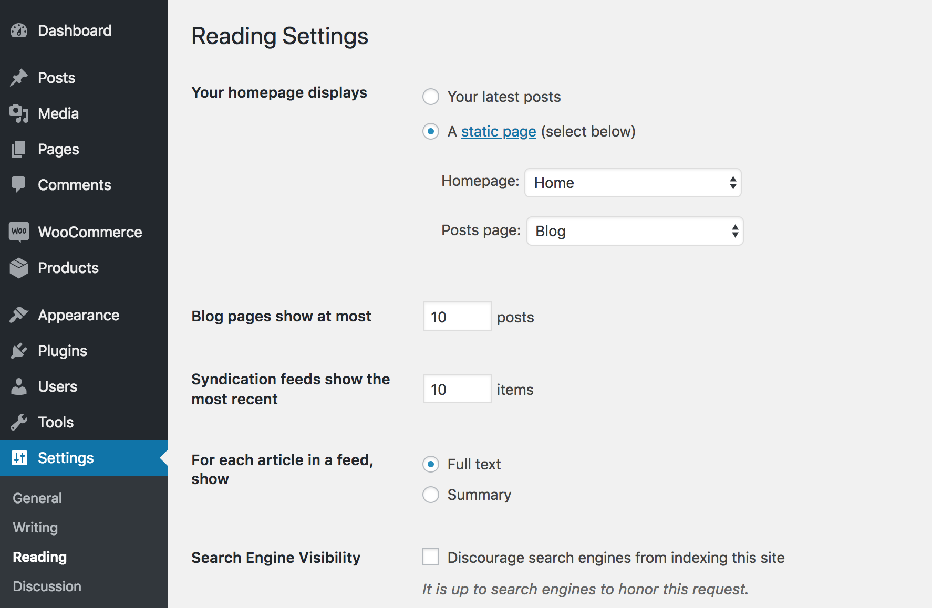Click the Plugins plug icon
This screenshot has height=608, width=932.
(x=19, y=351)
